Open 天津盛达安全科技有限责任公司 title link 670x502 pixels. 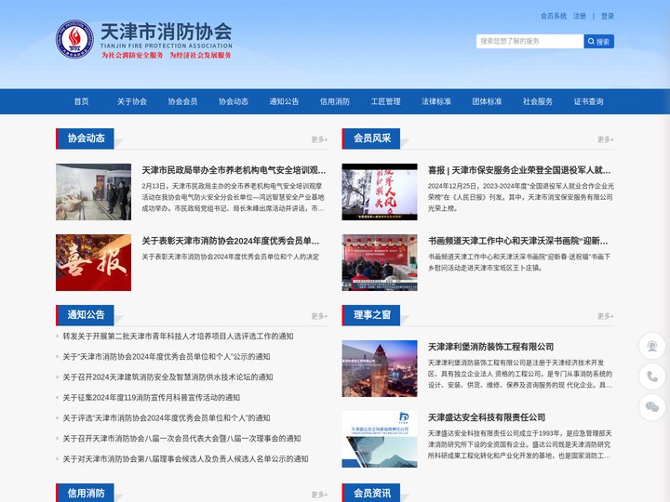pyautogui.click(x=487, y=417)
